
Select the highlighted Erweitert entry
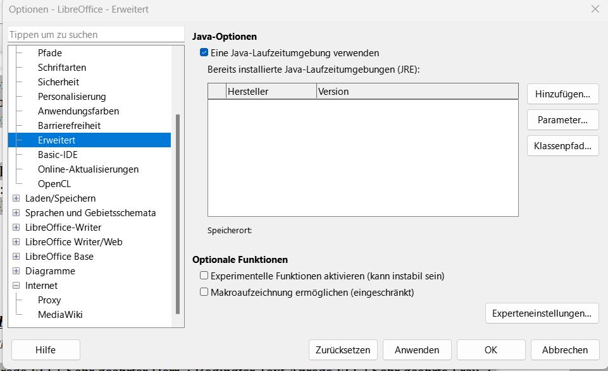(x=90, y=140)
